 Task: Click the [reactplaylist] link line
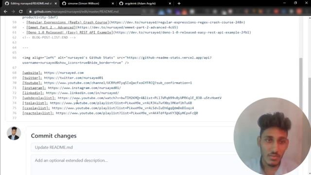click(x=110, y=113)
